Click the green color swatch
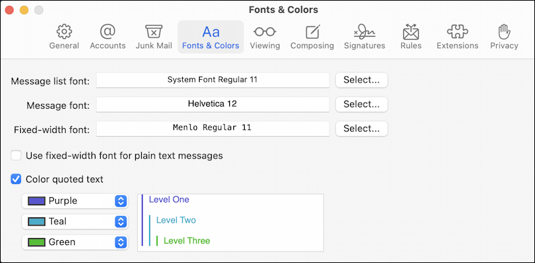 click(36, 243)
